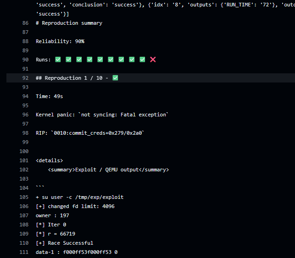The width and height of the screenshot is (295, 258).
Task: Click line number 101 beside details tag
Action: pos(24,160)
